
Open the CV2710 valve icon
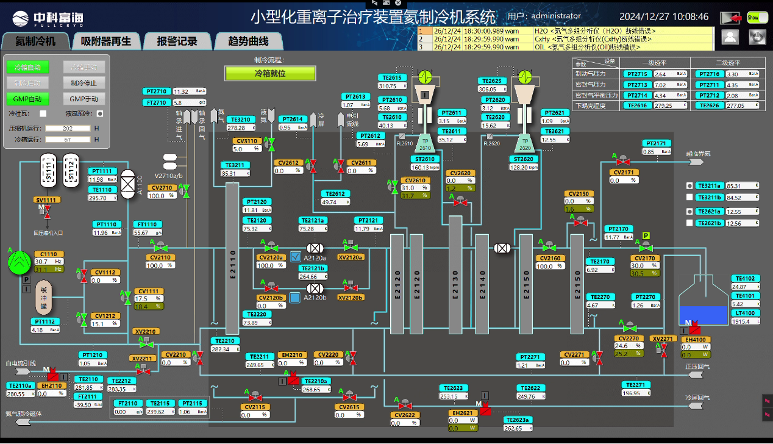pos(183,194)
